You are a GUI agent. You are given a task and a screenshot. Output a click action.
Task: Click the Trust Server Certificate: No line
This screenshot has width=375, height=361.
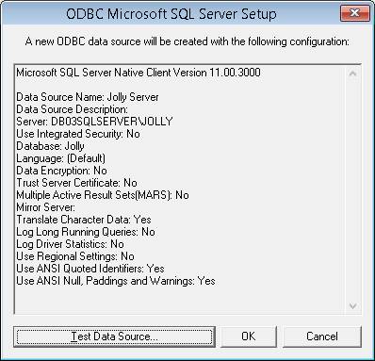pos(76,183)
